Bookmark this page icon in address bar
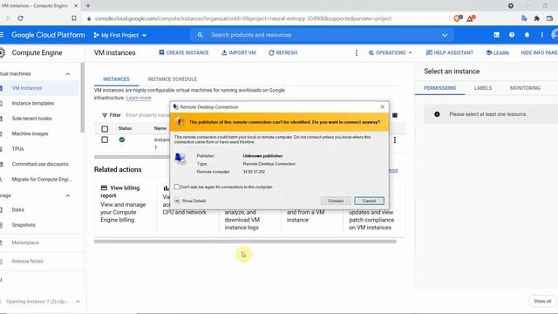558x314 pixels. [x=74, y=18]
